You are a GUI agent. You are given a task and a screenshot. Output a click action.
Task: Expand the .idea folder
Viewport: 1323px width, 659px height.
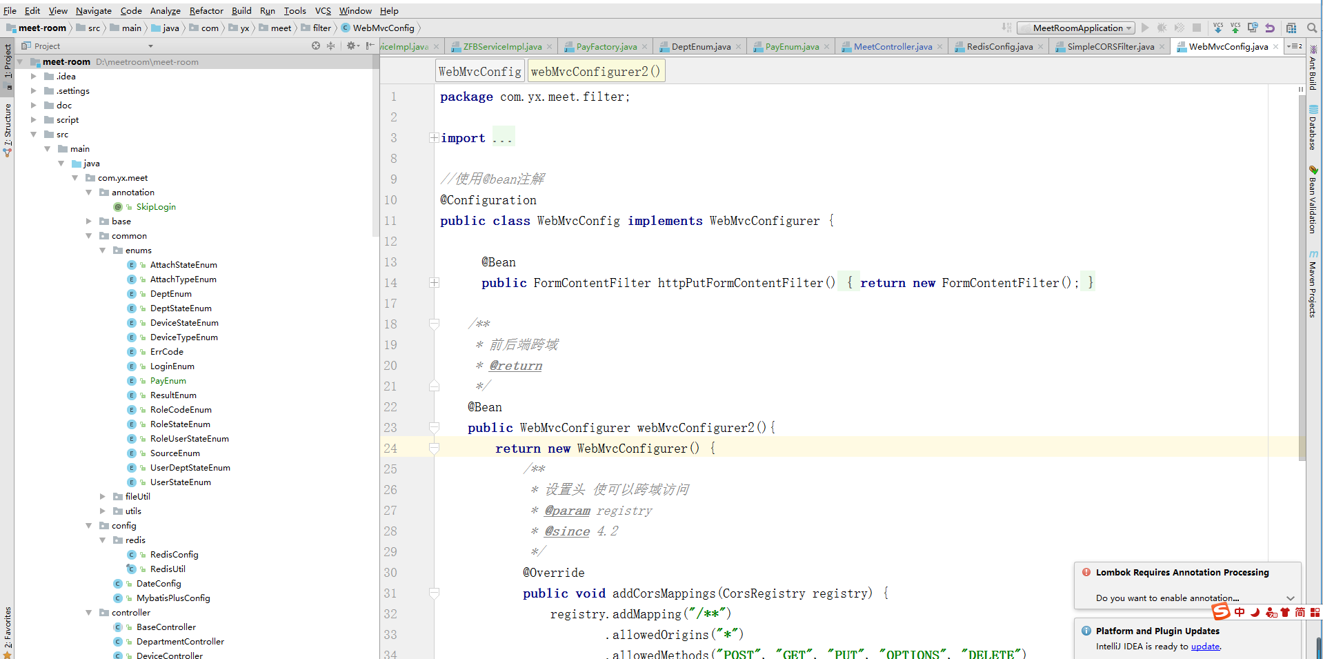(33, 76)
